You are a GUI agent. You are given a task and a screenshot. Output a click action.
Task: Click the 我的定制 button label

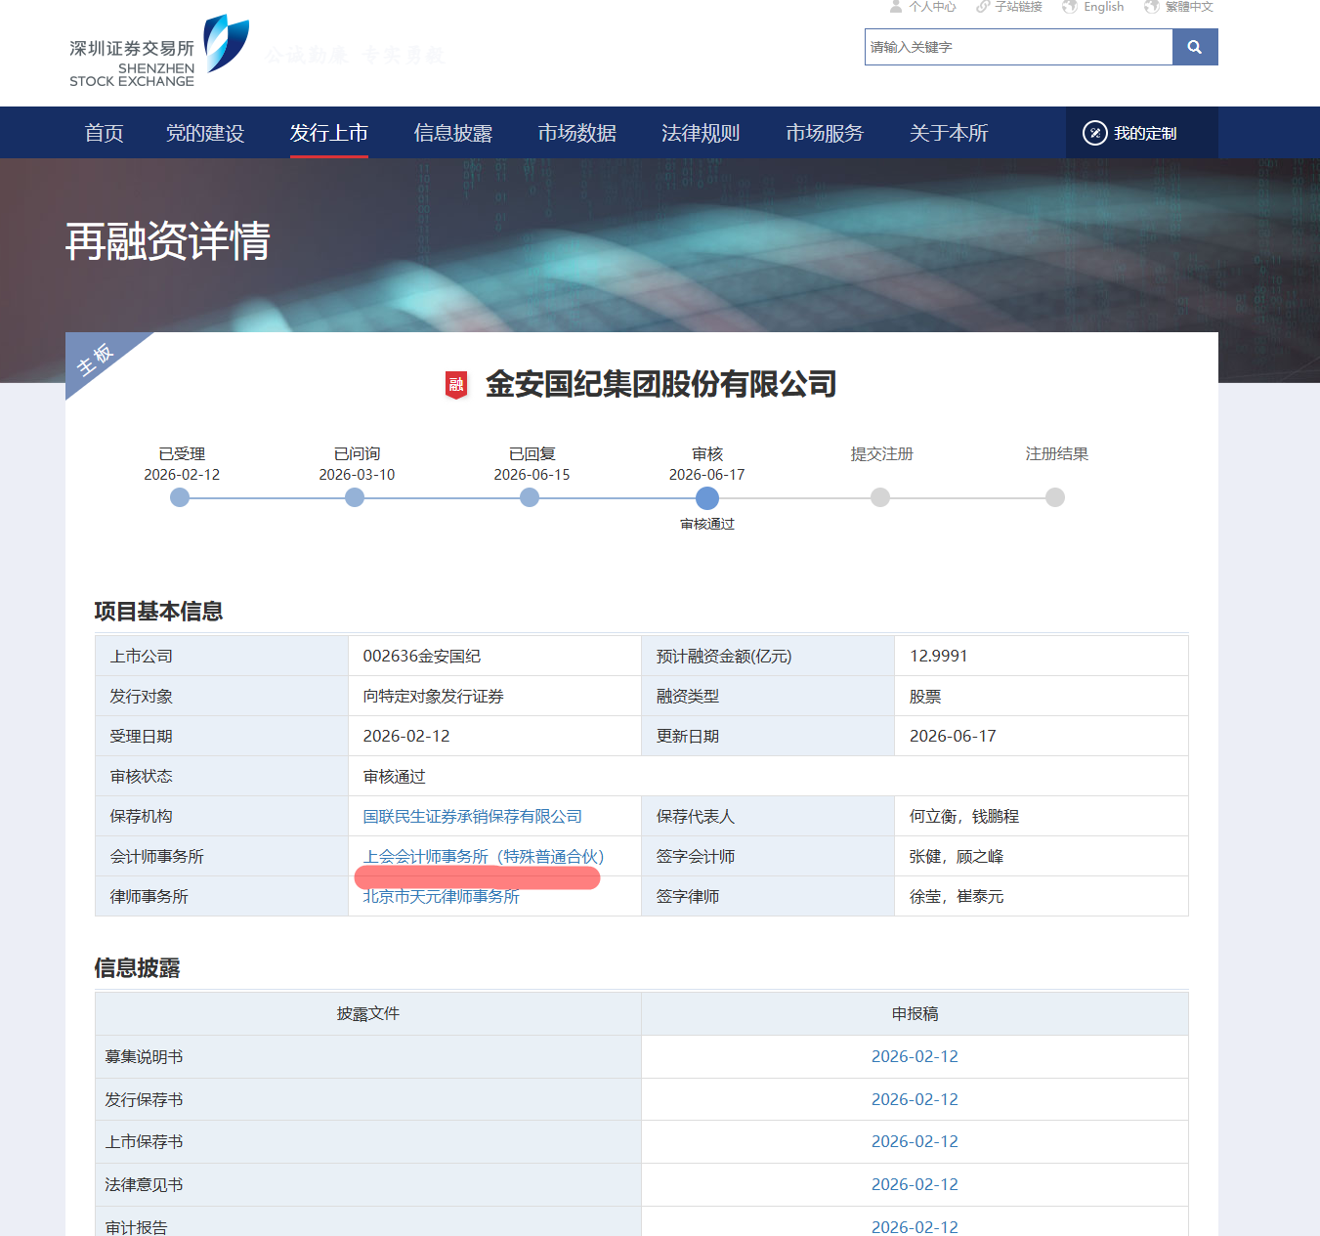(x=1145, y=133)
